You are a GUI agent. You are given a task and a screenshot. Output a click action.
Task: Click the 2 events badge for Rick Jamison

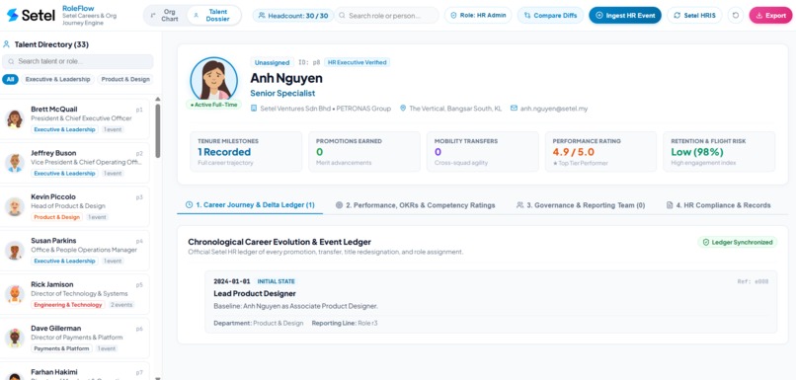point(121,305)
